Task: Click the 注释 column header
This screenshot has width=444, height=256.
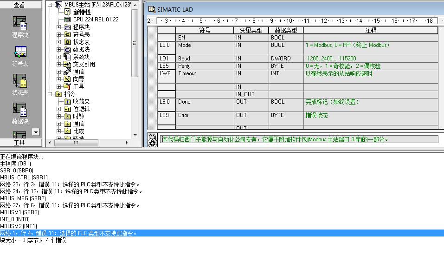Action: (371, 30)
